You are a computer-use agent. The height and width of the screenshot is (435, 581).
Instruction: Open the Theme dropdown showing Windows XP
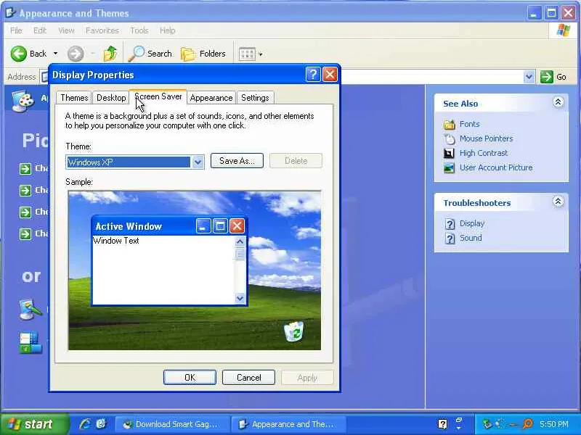[135, 162]
